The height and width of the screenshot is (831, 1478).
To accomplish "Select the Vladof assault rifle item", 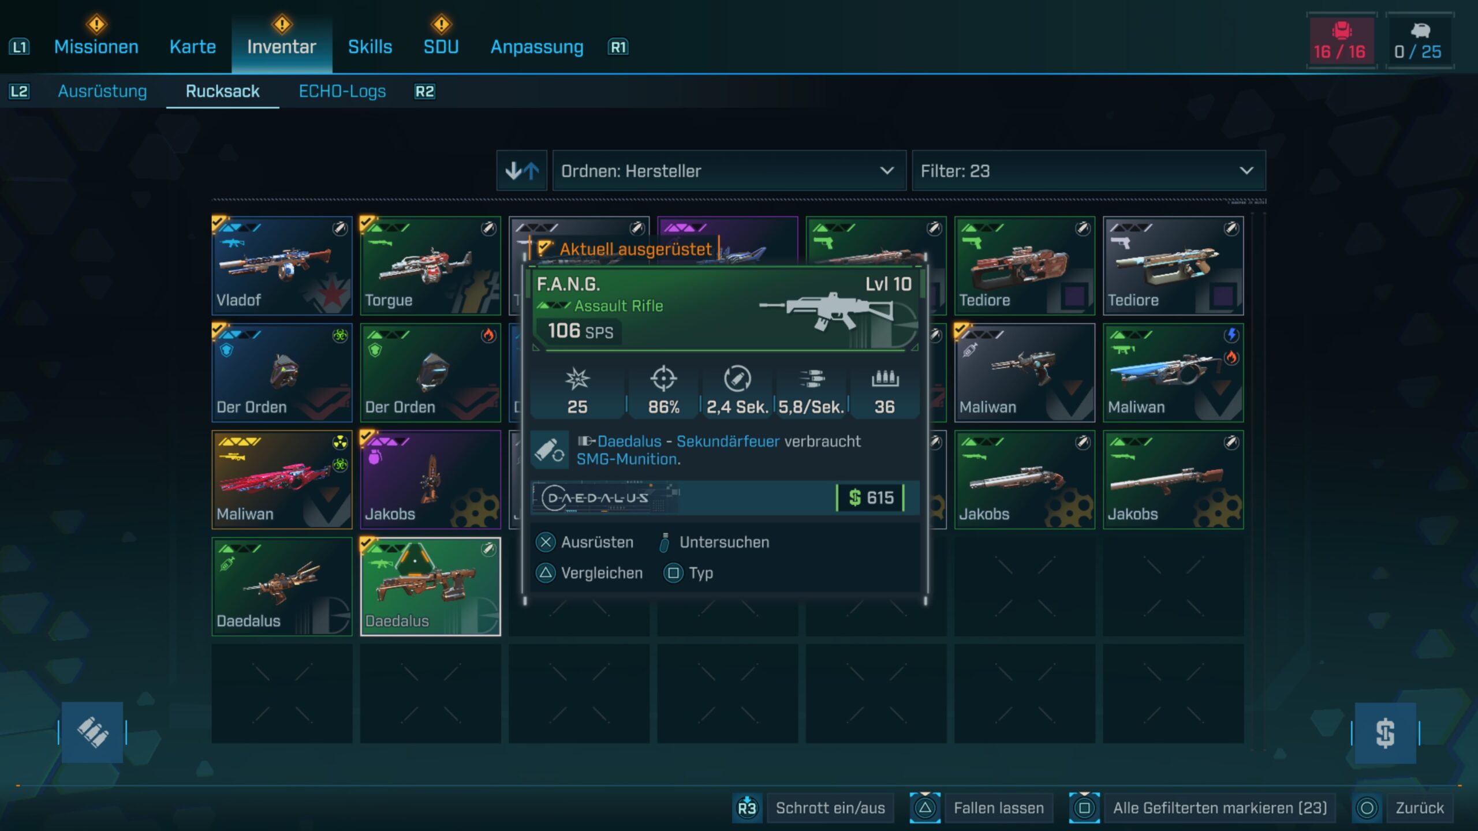I will click(282, 265).
